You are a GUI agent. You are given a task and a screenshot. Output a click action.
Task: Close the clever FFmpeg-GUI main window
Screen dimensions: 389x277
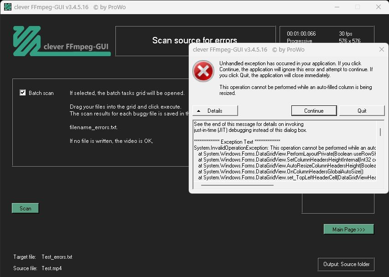click(379, 7)
